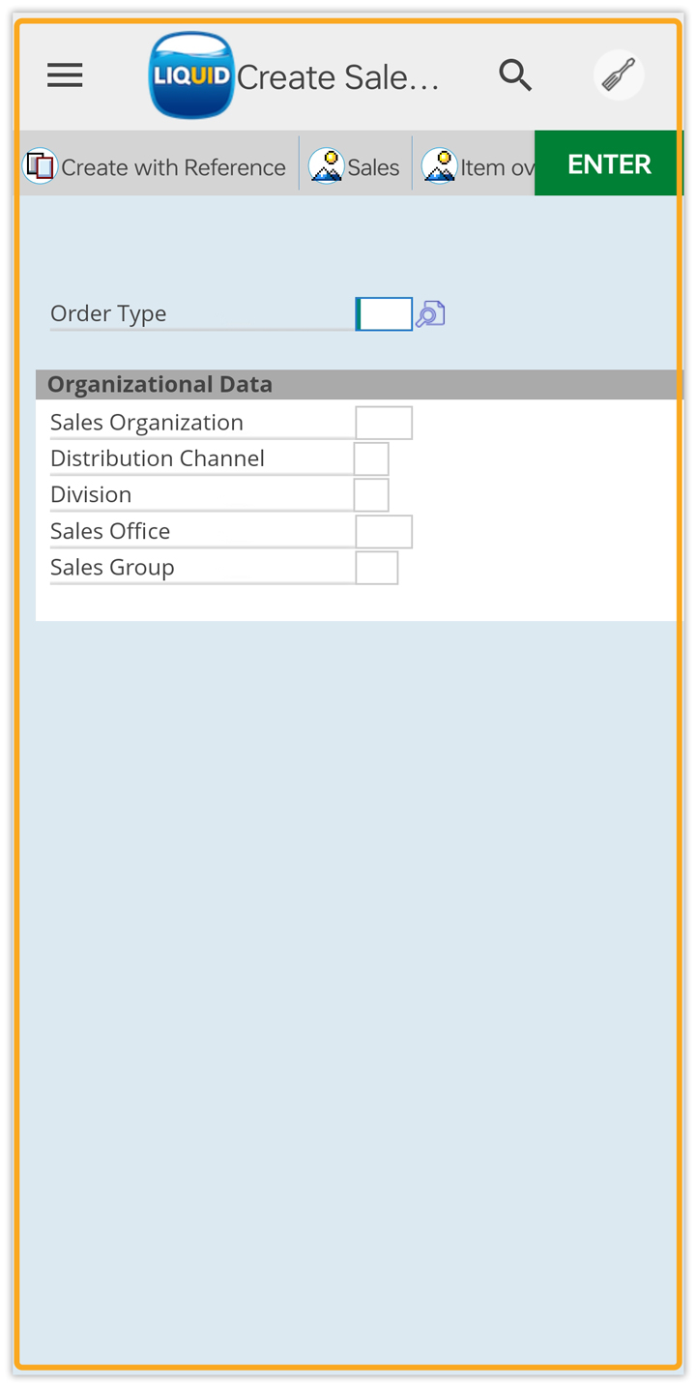Open the hamburger navigation menu
Image resolution: width=696 pixels, height=1387 pixels.
65,75
